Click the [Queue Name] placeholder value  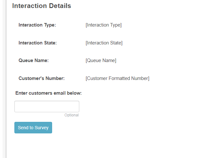pyautogui.click(x=101, y=60)
